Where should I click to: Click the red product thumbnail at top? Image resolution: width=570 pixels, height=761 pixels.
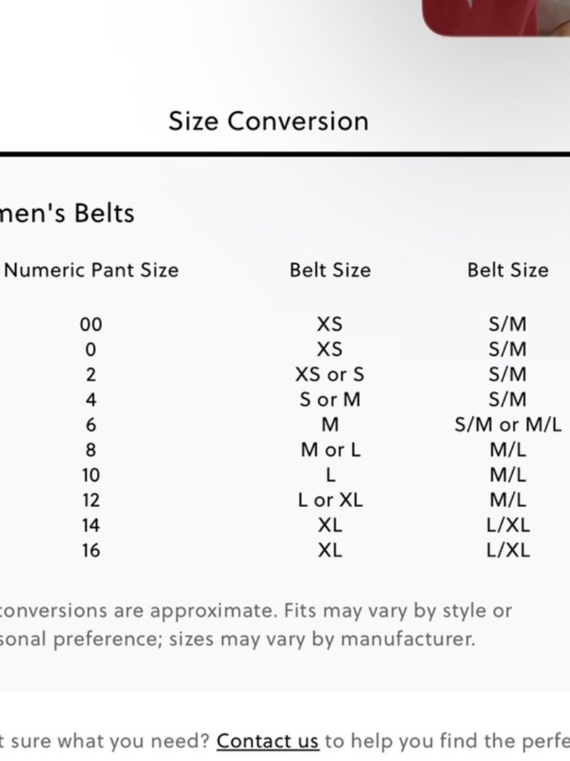(496, 17)
